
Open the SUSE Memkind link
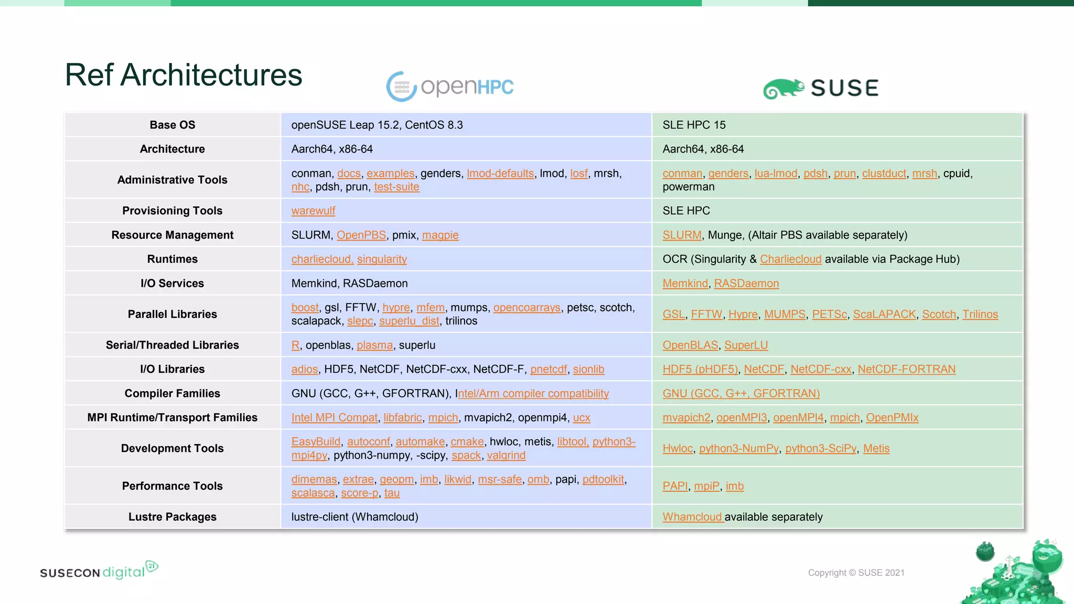click(x=685, y=283)
